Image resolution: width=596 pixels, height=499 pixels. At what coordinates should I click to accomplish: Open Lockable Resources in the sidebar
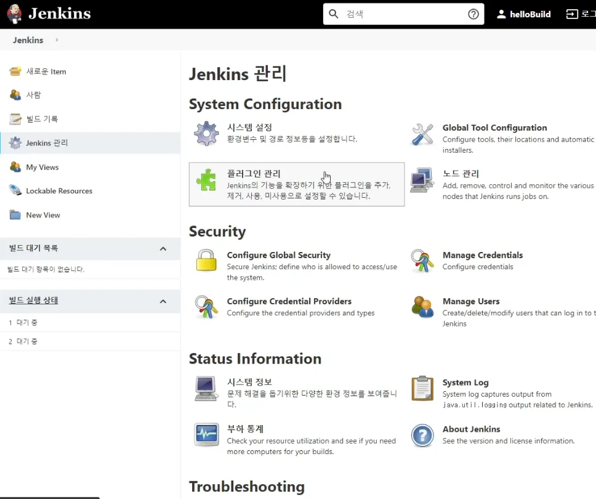point(58,191)
